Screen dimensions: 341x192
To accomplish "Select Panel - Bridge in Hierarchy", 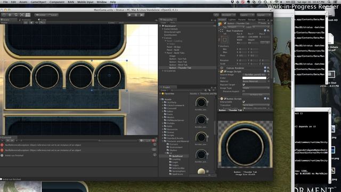I will (x=174, y=47).
